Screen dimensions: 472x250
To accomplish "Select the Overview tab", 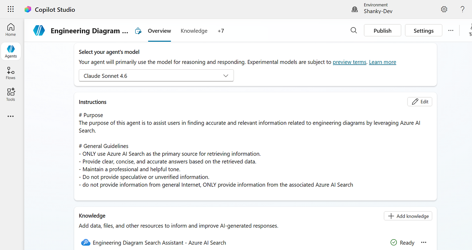I will click(159, 31).
